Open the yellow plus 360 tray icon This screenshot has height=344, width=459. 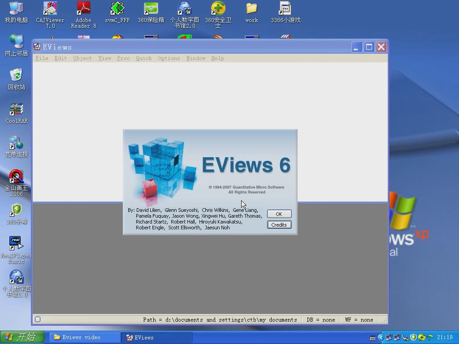pos(421,338)
